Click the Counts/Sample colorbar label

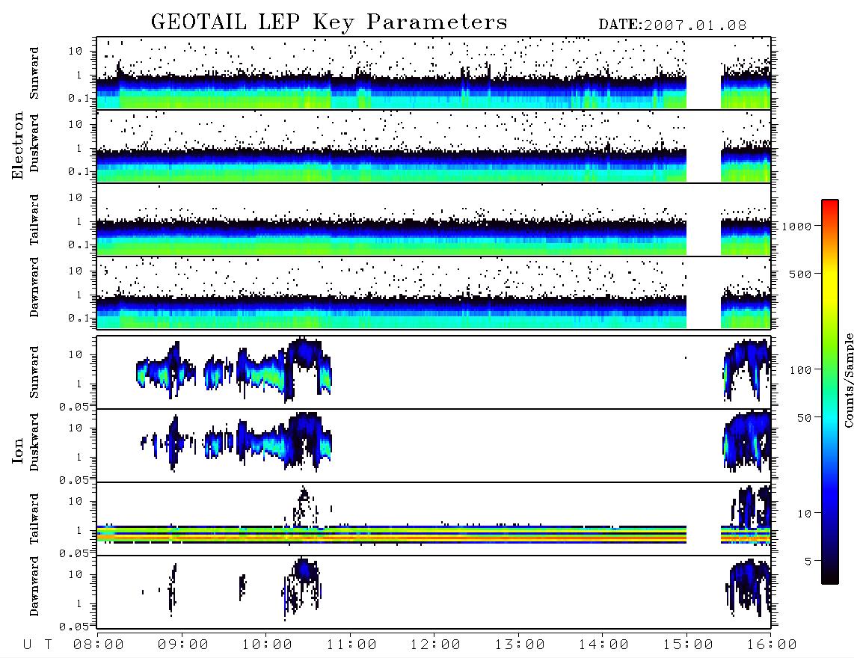848,380
